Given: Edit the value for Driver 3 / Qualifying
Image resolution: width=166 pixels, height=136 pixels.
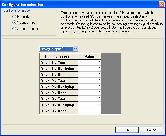Looking at the screenshot, I should point(89,105).
